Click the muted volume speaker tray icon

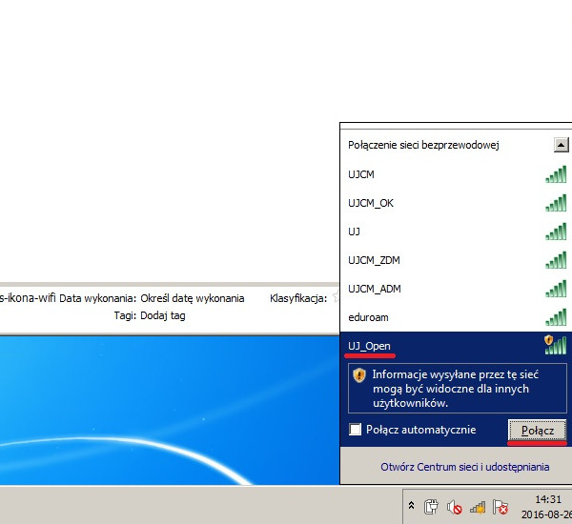[454, 507]
